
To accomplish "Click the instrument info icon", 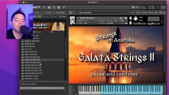I will pos(126,18).
